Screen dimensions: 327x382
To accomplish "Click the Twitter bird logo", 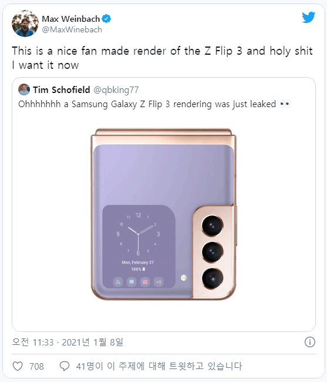I will click(x=309, y=17).
